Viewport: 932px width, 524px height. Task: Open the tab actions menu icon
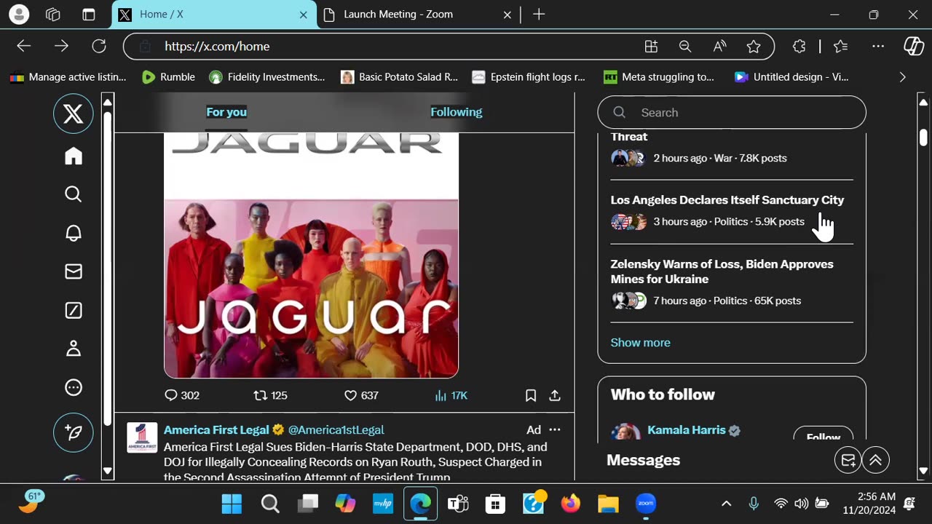pos(89,15)
